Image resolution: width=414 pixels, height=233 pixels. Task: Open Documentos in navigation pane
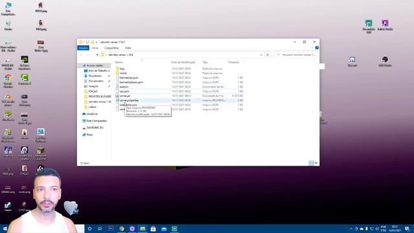point(96,81)
